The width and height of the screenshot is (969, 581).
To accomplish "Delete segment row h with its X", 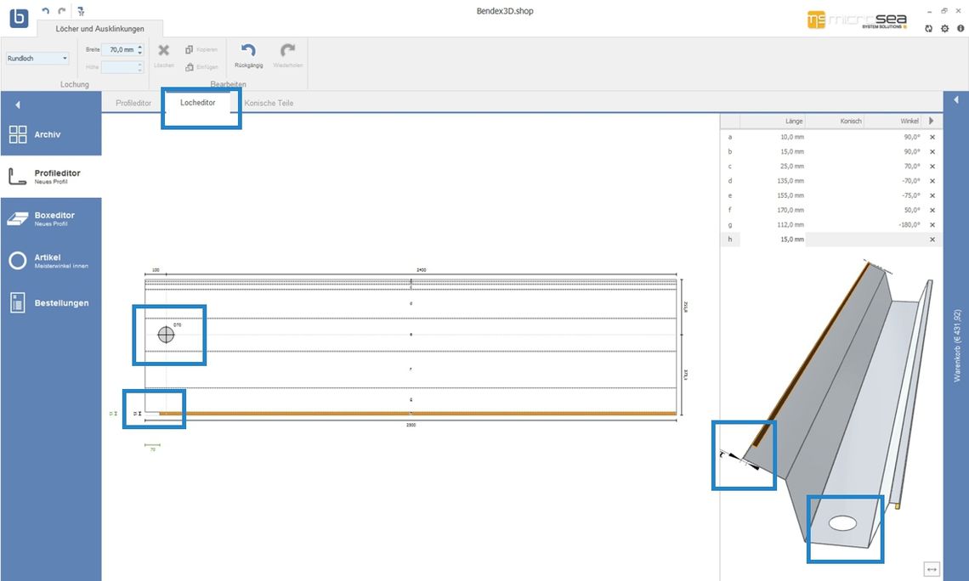I will [x=932, y=240].
